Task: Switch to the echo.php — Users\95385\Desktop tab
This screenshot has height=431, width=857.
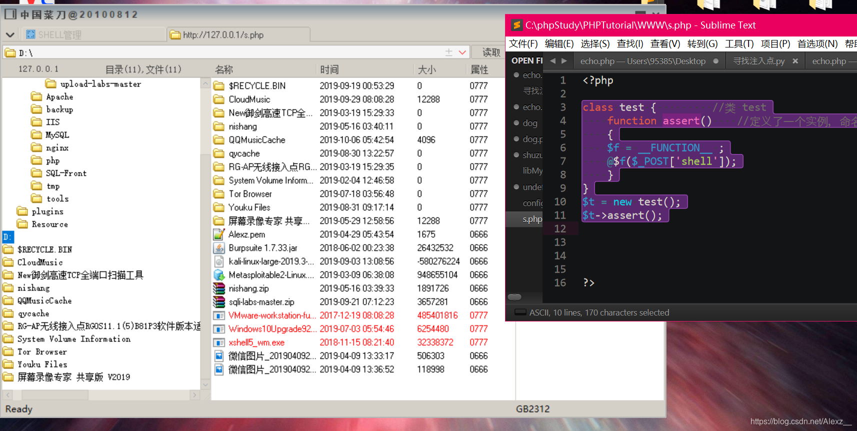Action: click(x=648, y=61)
